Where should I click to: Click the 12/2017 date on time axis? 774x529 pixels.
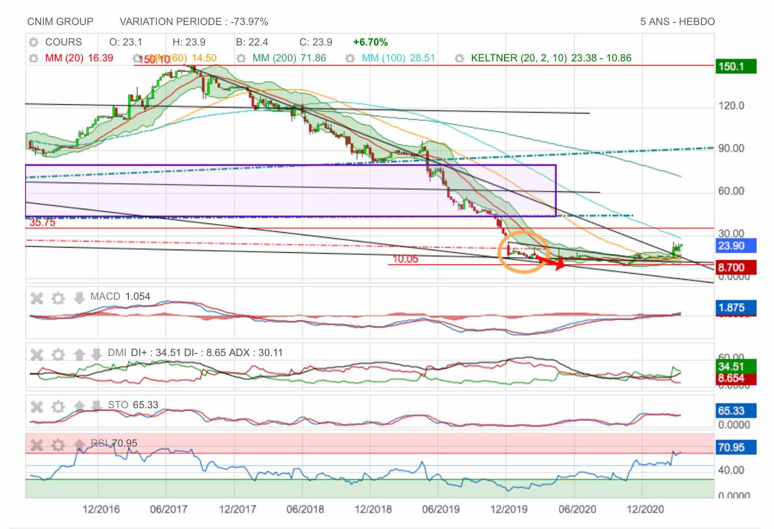[x=237, y=509]
